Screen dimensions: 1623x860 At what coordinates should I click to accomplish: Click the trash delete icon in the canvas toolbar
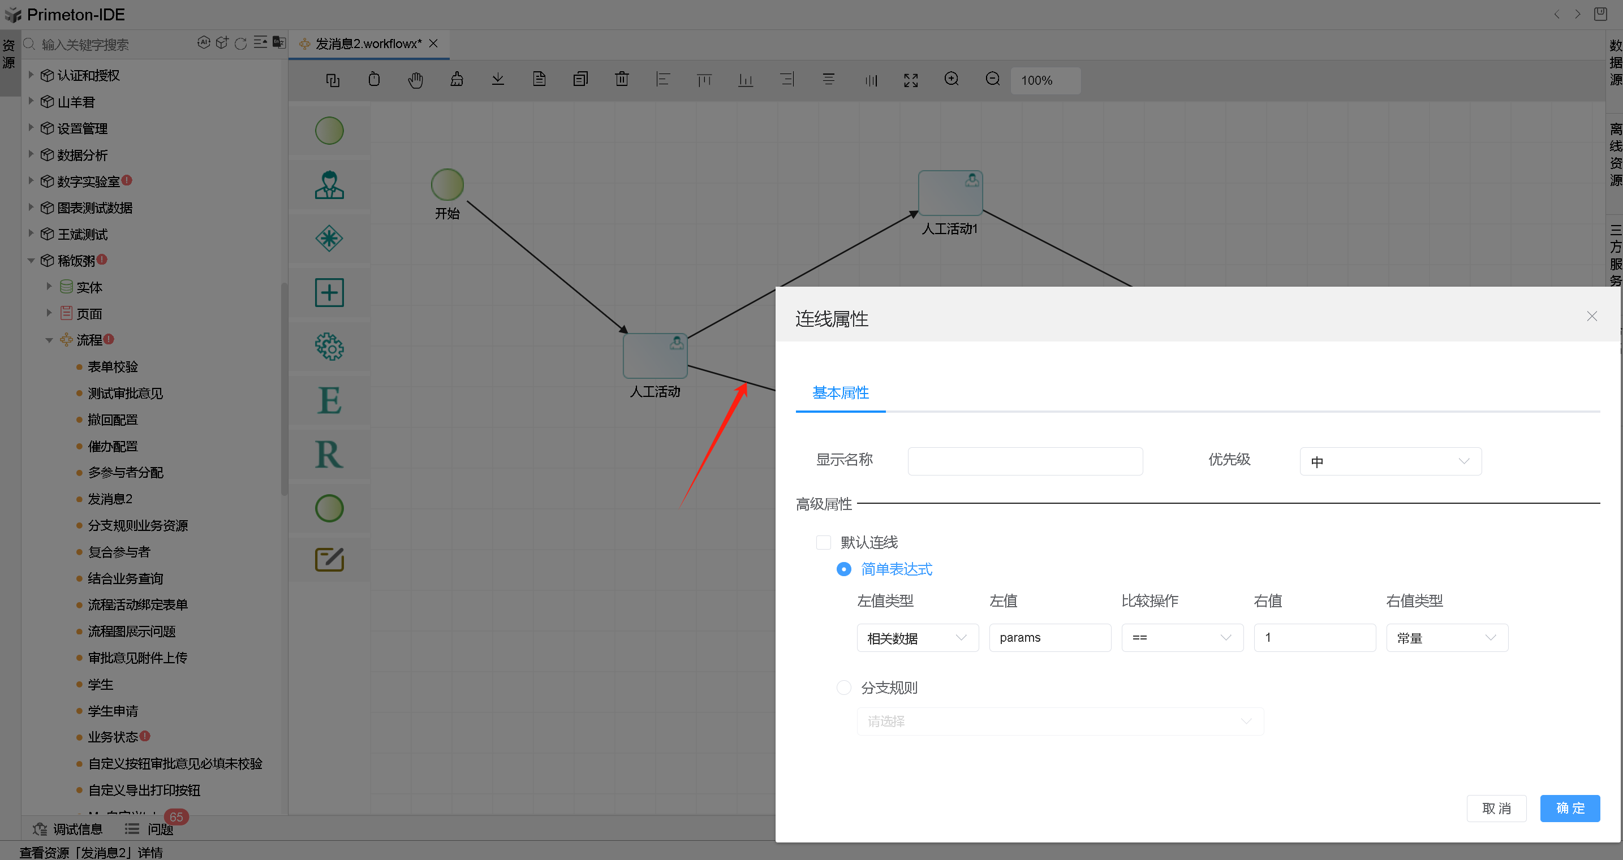(622, 79)
